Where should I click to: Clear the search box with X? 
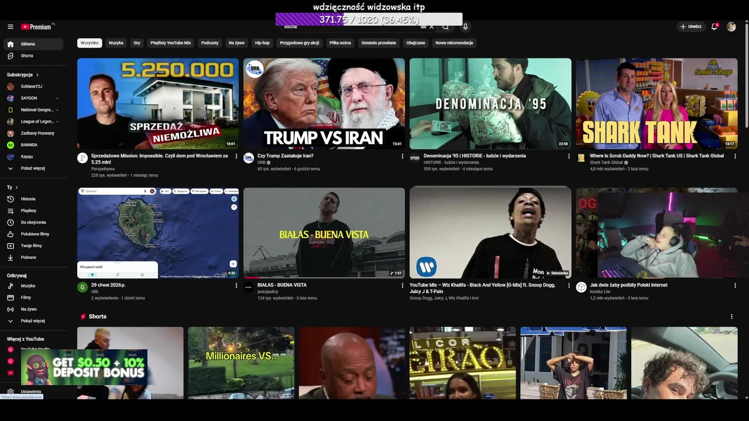431,27
